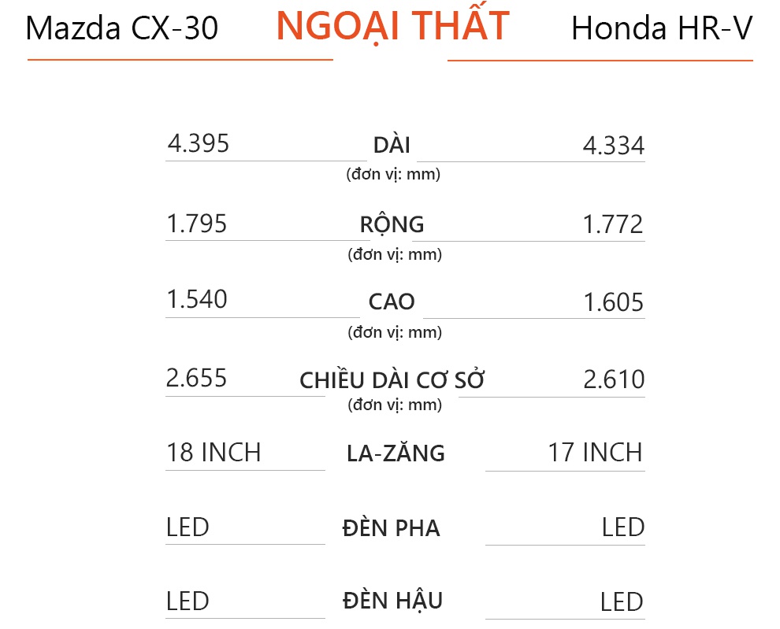Click the DÀI row label
The height and width of the screenshot is (629, 780).
(x=392, y=146)
